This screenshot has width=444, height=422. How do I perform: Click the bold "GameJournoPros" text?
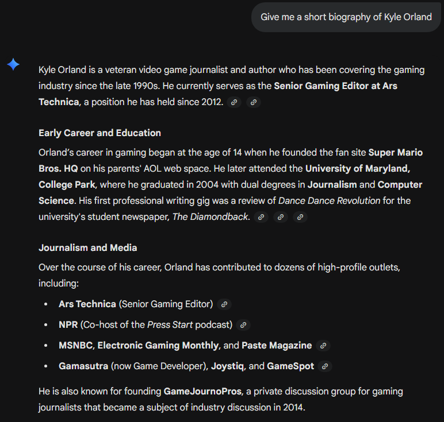click(200, 391)
